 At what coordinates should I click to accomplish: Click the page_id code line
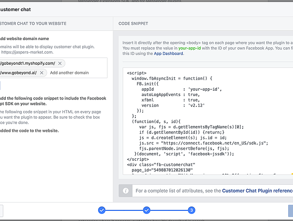[x=162, y=170]
